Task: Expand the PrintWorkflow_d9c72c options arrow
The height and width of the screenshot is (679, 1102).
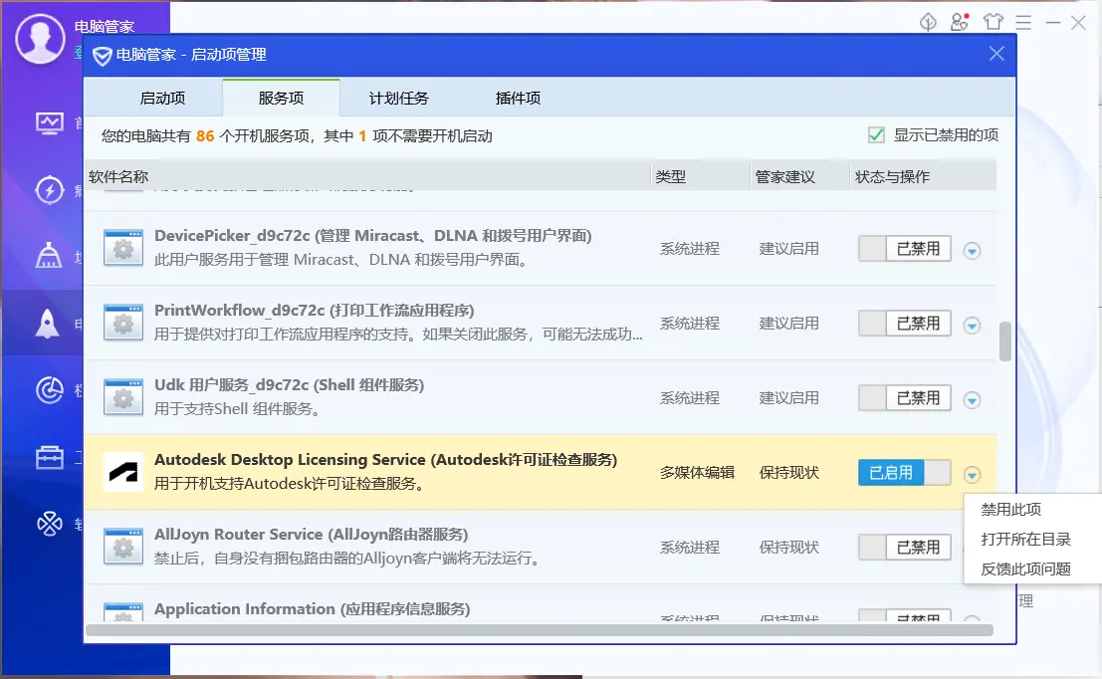Action: click(972, 326)
